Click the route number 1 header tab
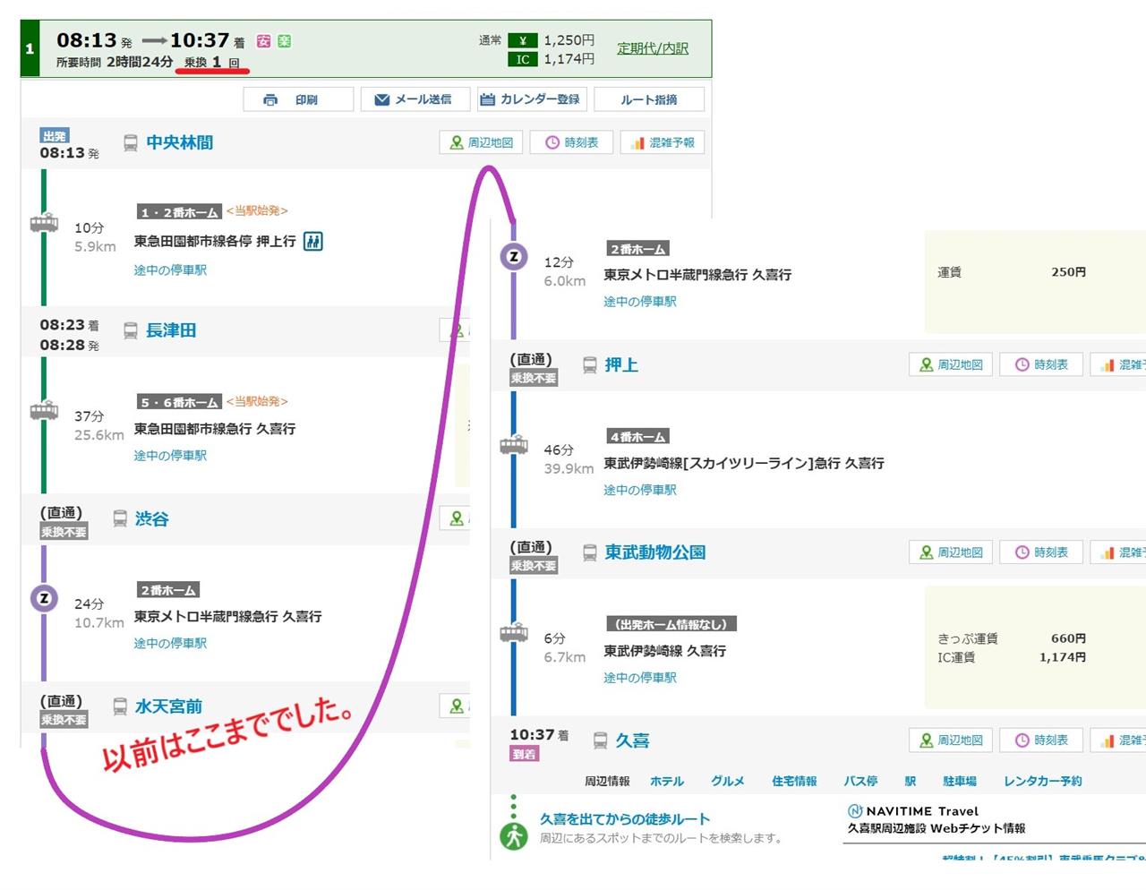This screenshot has width=1146, height=890. pos(30,48)
